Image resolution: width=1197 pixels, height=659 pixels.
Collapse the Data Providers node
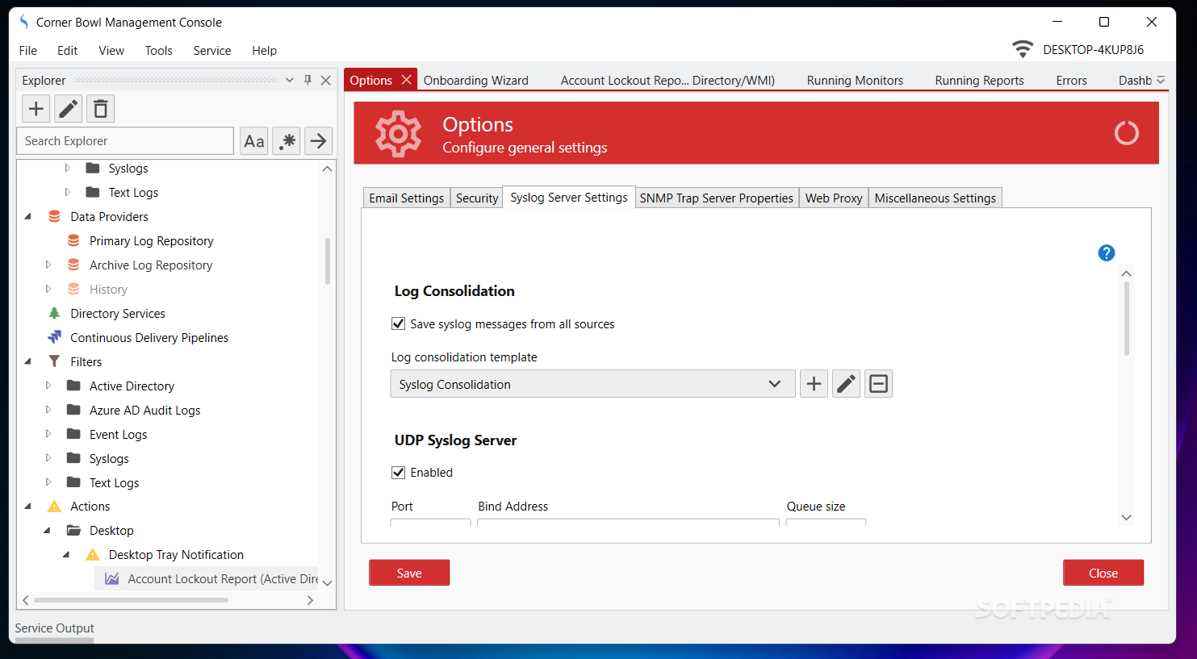[x=28, y=216]
